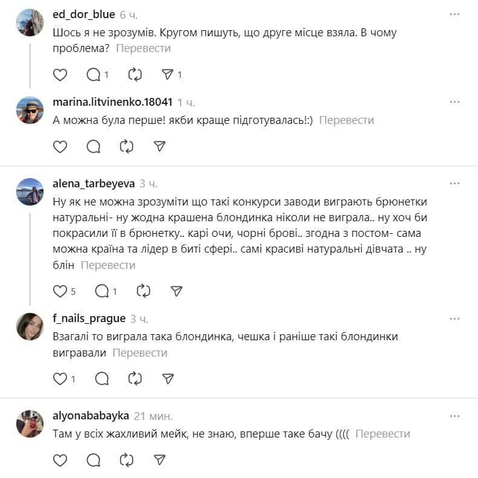The width and height of the screenshot is (478, 478).
Task: Open the three-dot menu for alyonababayka
Action: 455,416
